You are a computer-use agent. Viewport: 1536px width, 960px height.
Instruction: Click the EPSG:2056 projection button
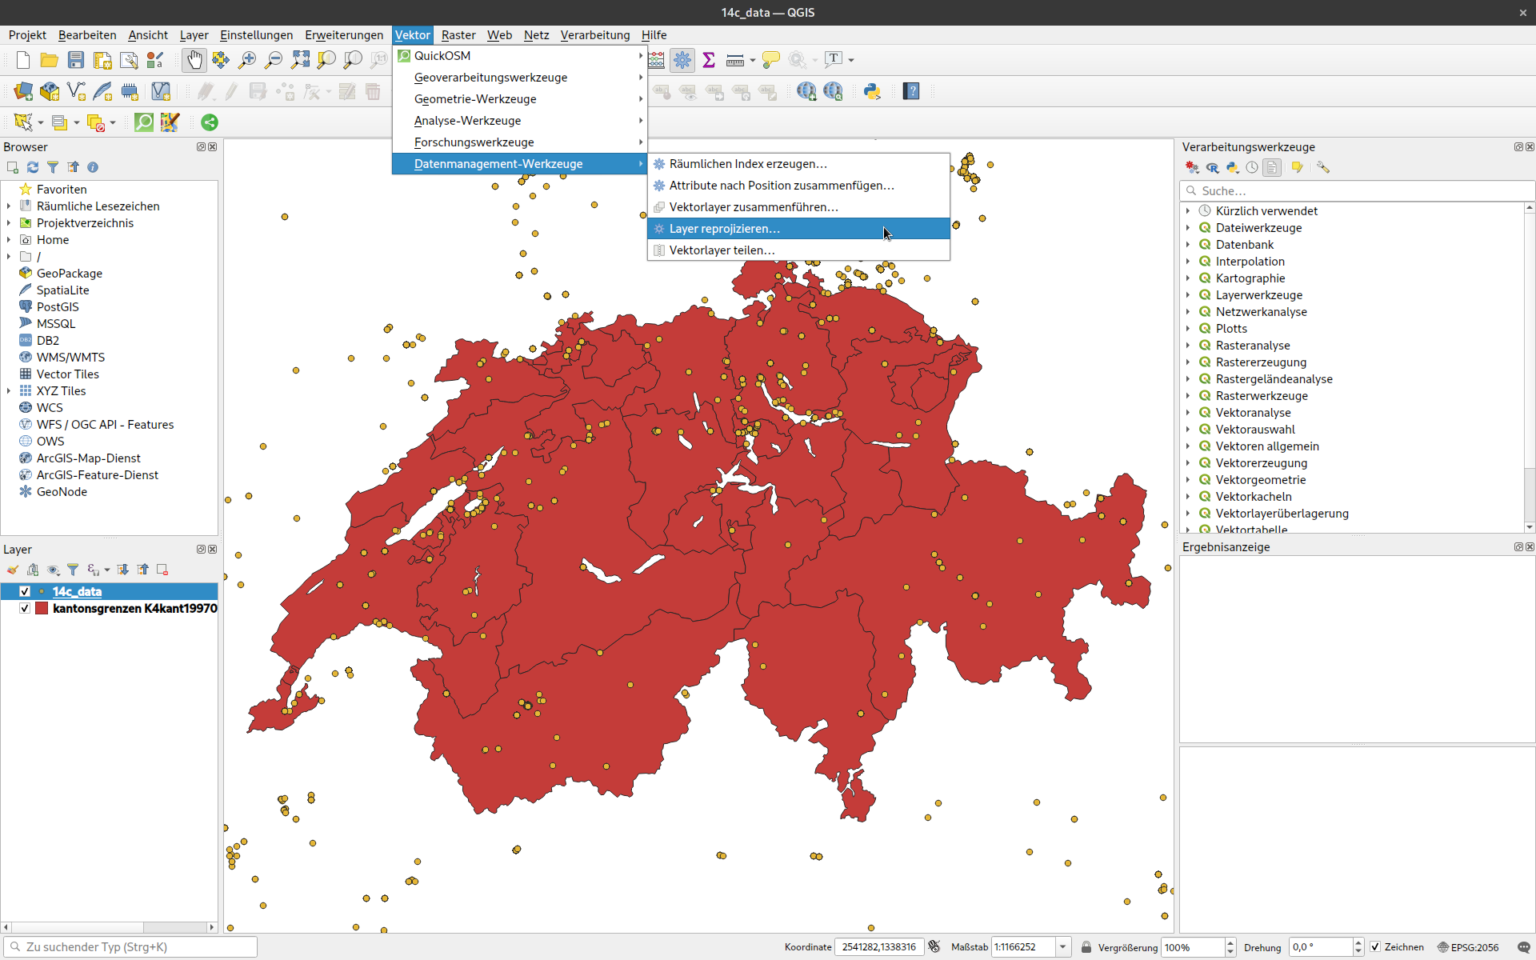[1468, 947]
